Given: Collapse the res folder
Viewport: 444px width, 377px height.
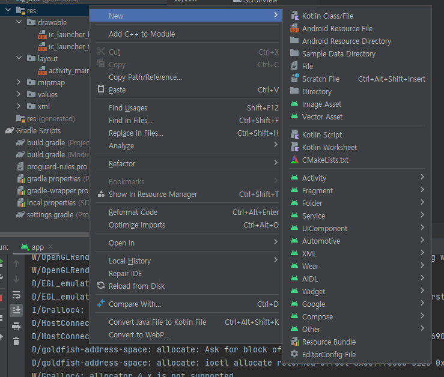Looking at the screenshot, I should pyautogui.click(x=8, y=10).
